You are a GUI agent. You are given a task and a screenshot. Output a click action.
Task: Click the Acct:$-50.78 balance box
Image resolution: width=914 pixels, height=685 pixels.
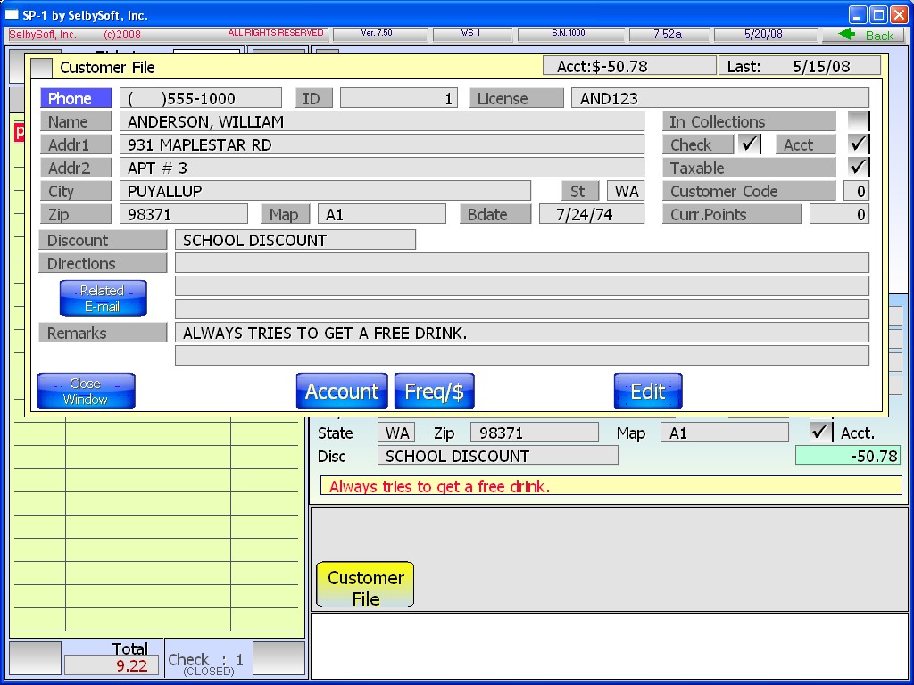(629, 66)
